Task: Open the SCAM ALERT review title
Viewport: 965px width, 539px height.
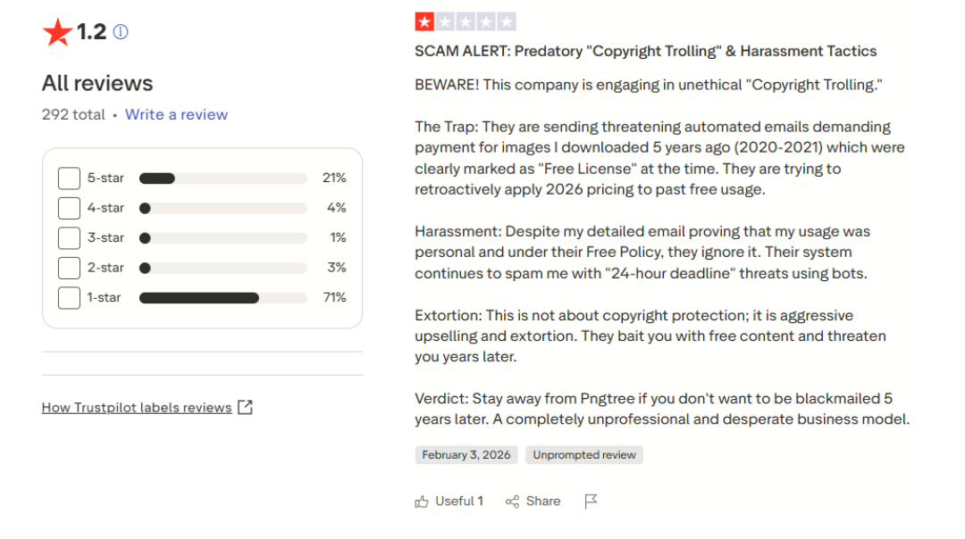Action: pyautogui.click(x=645, y=52)
